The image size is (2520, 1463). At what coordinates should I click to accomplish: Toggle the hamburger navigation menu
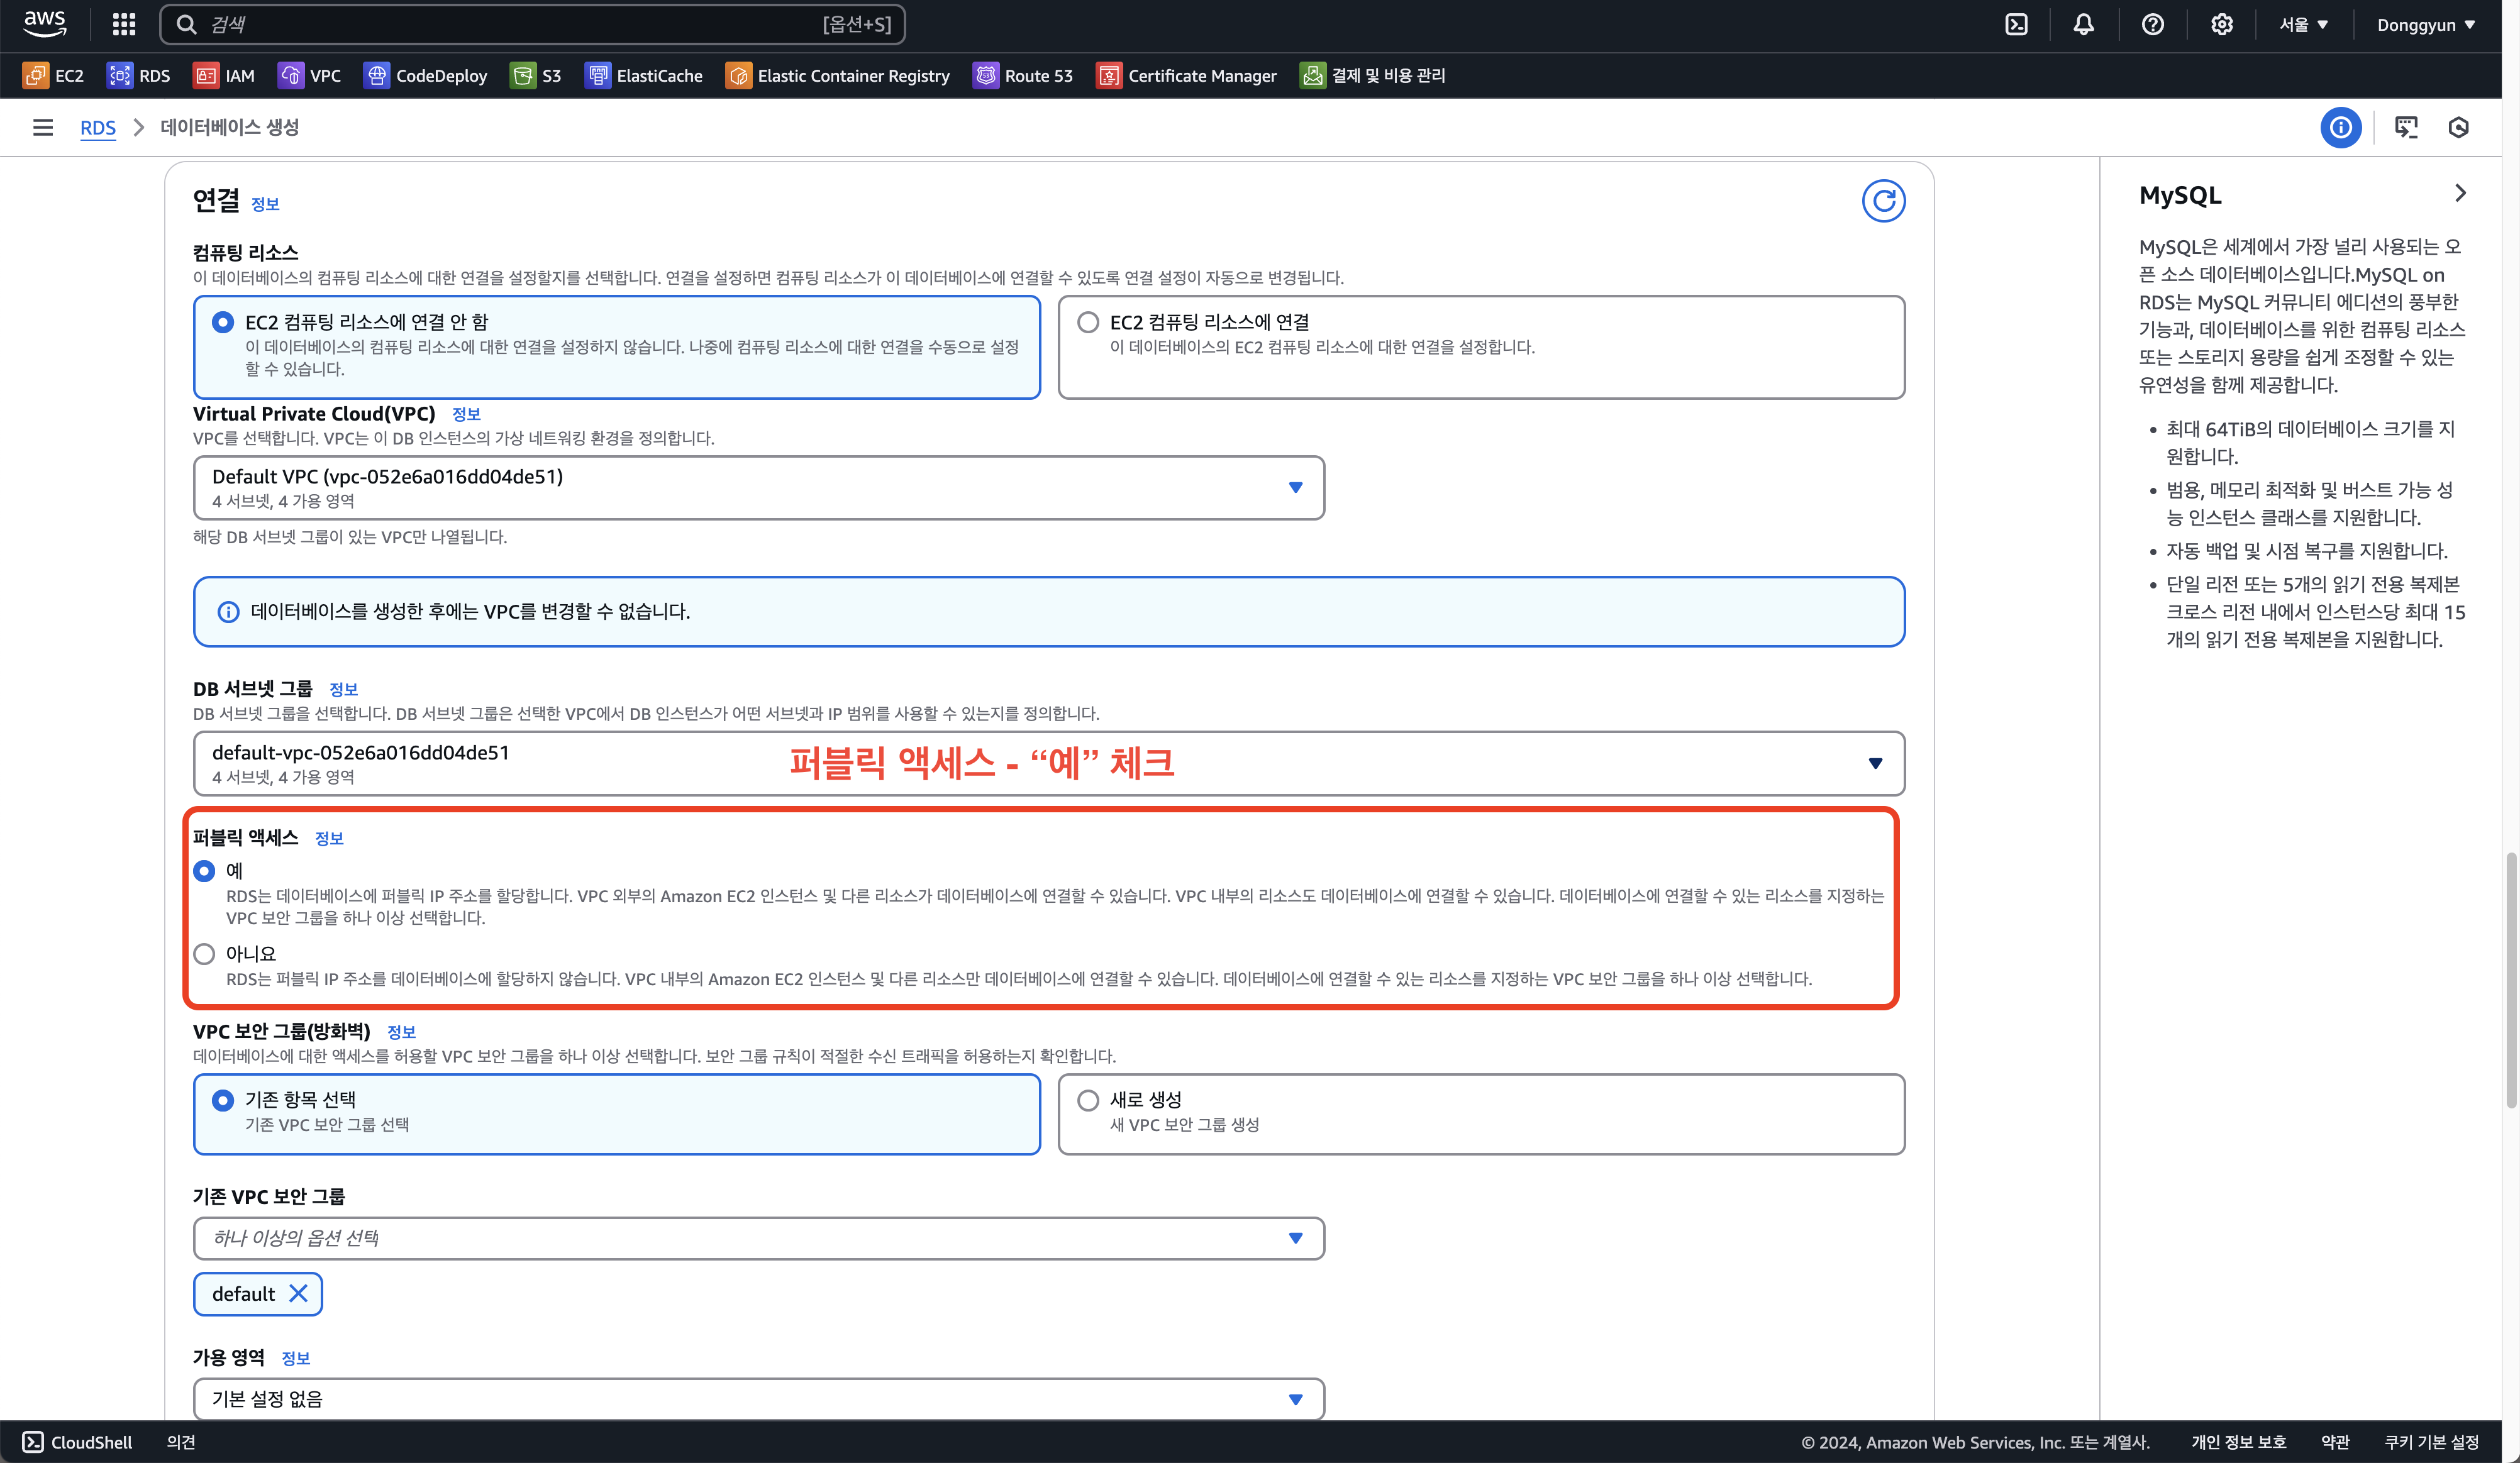point(42,127)
